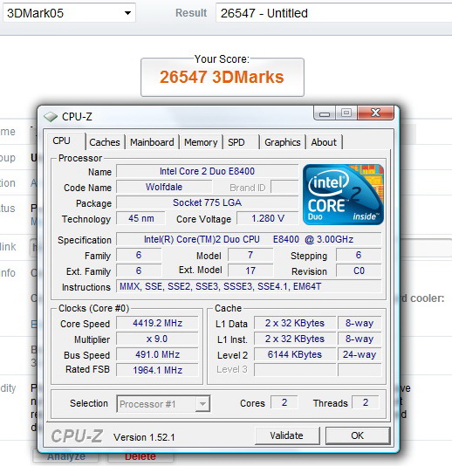Click the Cores value '2'
Image resolution: width=452 pixels, height=466 pixels.
(x=284, y=402)
